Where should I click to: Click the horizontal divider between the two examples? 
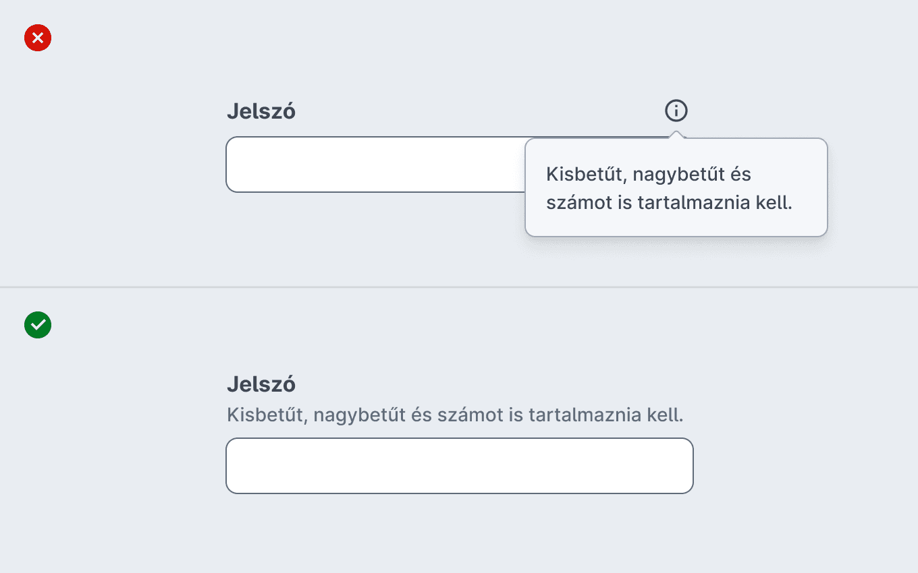click(x=459, y=287)
